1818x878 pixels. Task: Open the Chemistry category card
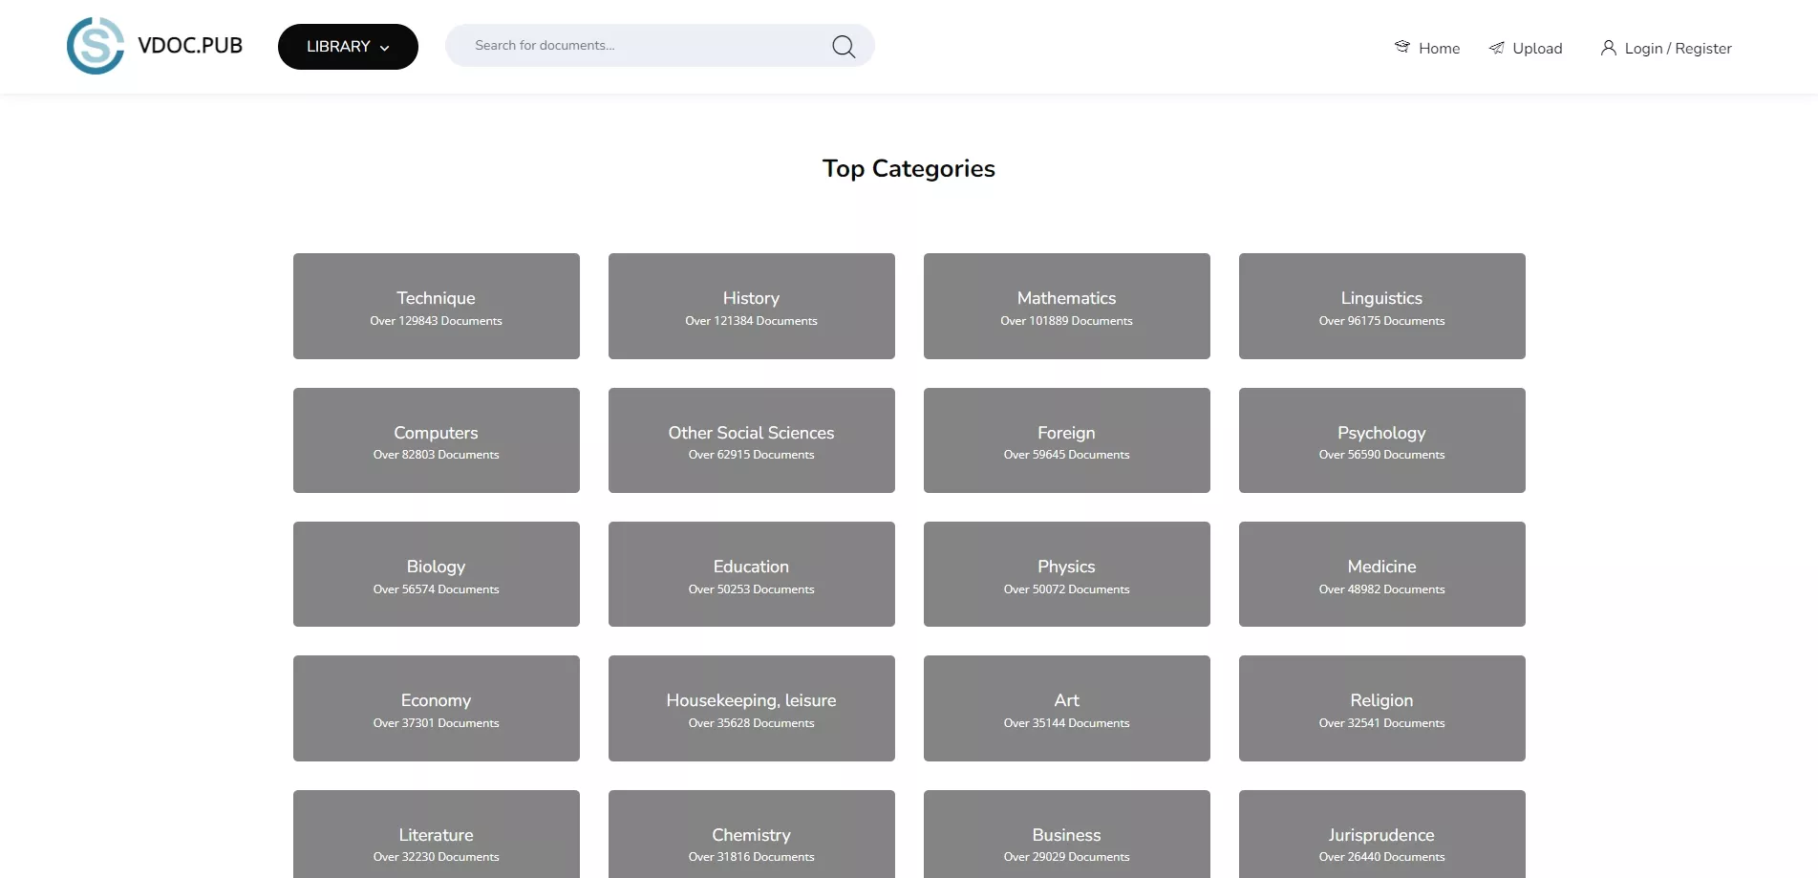pyautogui.click(x=752, y=834)
